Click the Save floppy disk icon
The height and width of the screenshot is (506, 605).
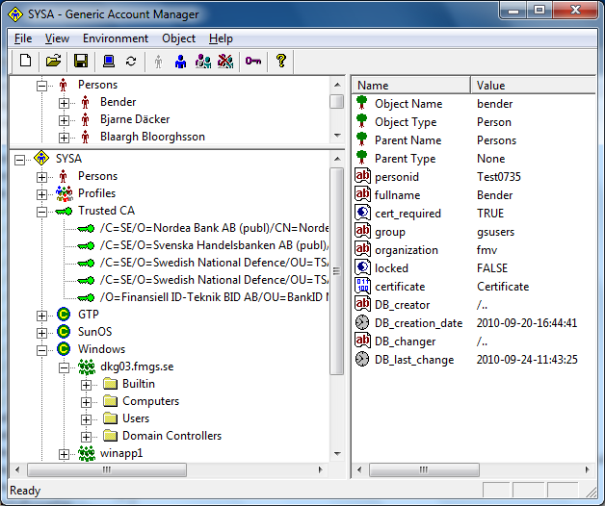[81, 62]
